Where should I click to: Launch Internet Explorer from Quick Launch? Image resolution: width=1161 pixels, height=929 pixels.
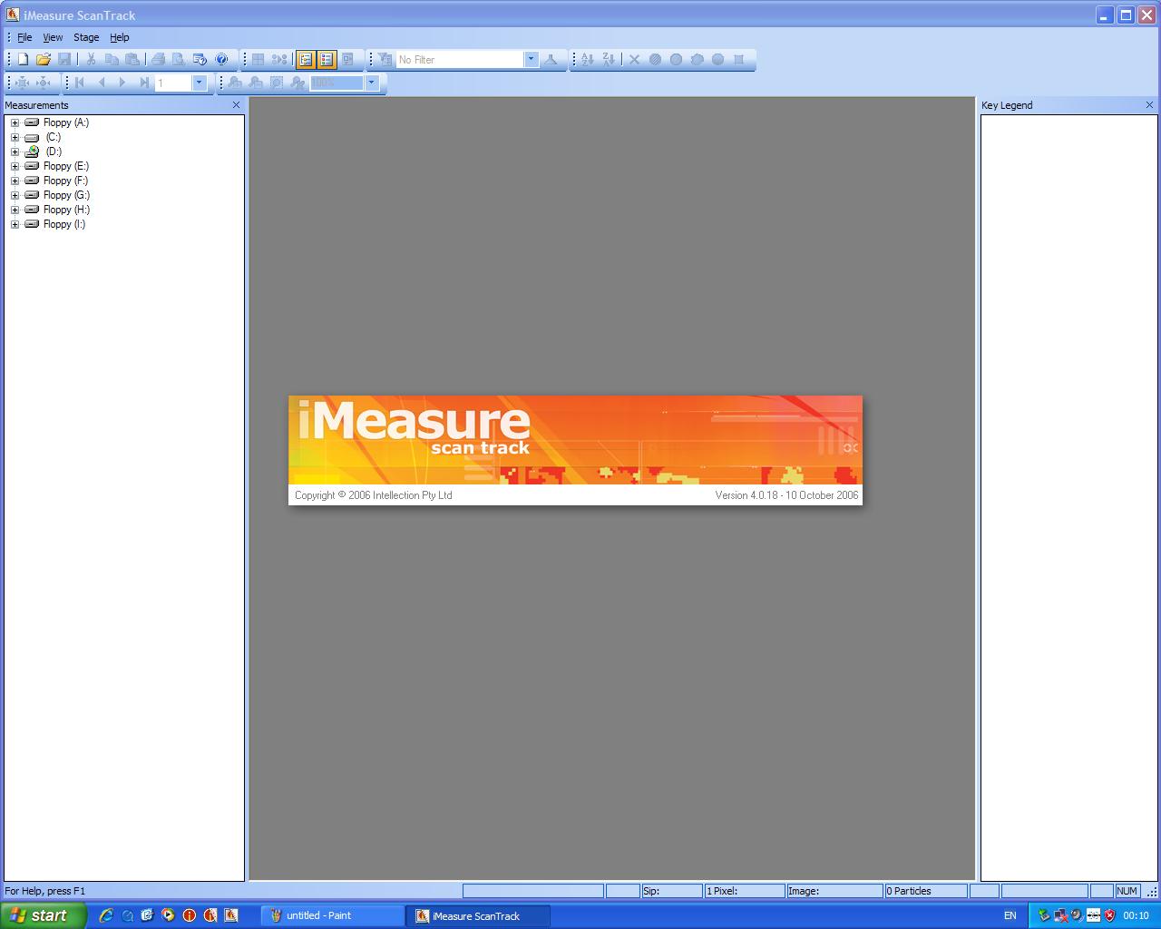pyautogui.click(x=106, y=915)
